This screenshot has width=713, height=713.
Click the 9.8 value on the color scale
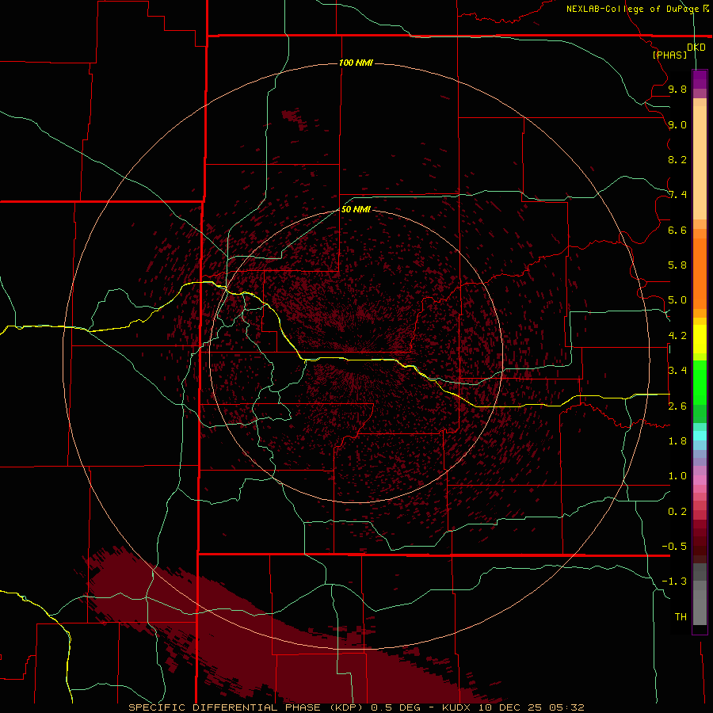pyautogui.click(x=677, y=89)
